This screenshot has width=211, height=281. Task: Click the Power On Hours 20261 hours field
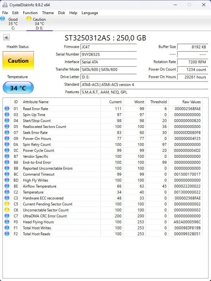(193, 77)
